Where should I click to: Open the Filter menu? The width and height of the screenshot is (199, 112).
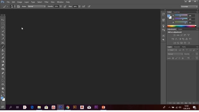point(46,2)
